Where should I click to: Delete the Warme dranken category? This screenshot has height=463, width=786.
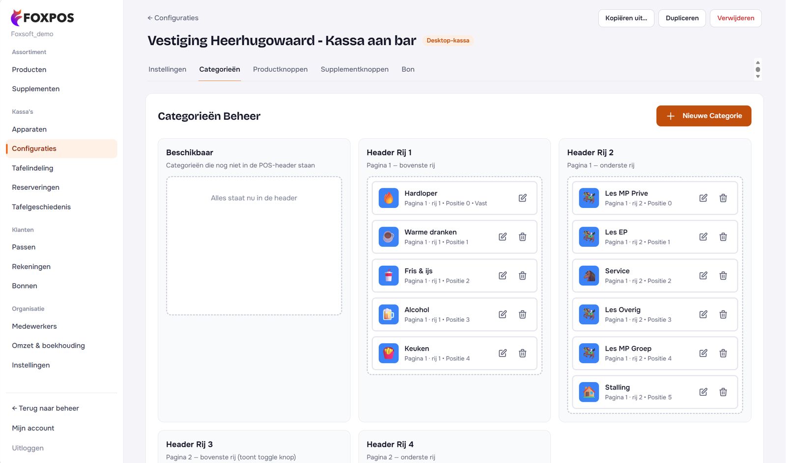click(523, 237)
